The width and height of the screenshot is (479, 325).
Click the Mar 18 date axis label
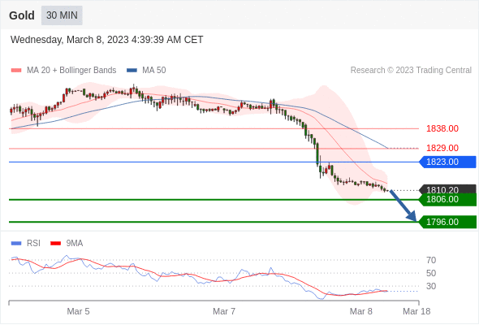point(416,311)
